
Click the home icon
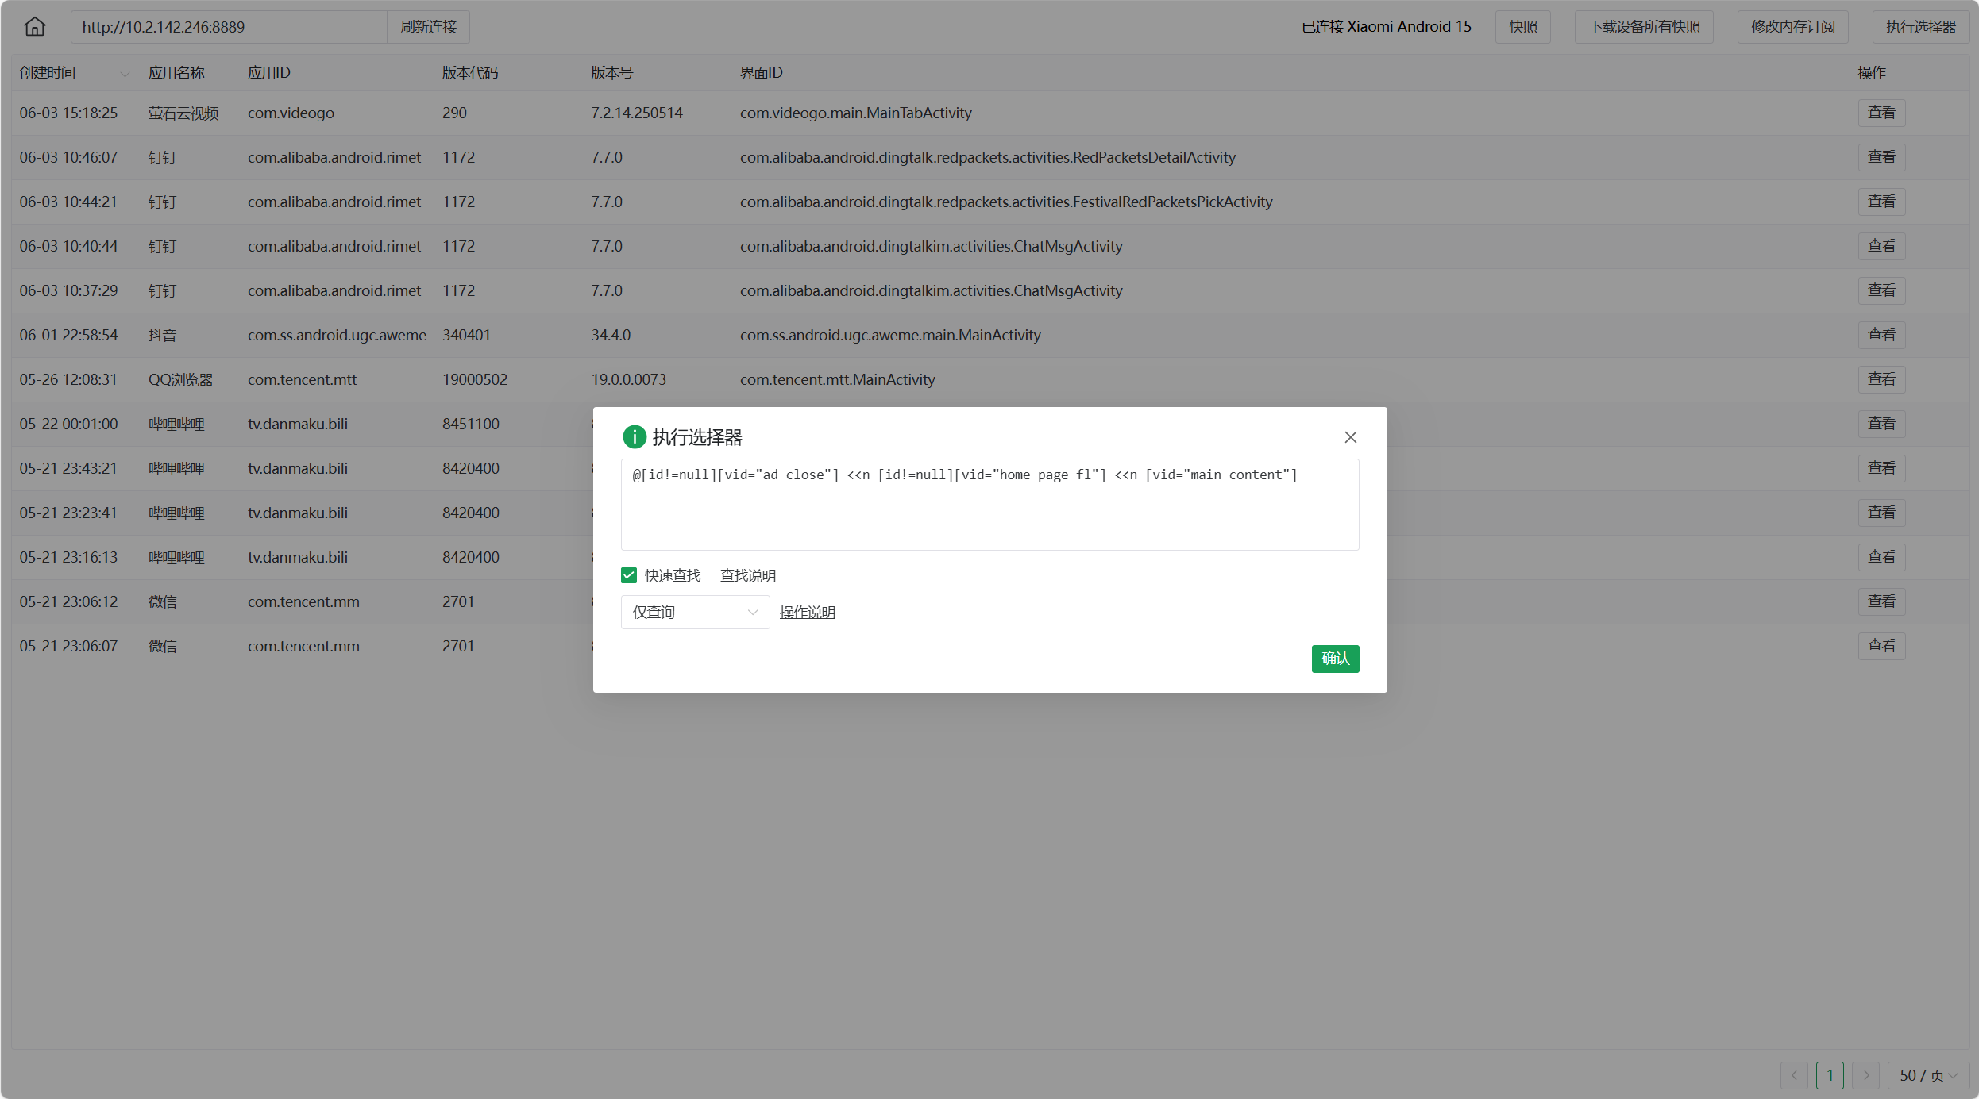pos(35,27)
